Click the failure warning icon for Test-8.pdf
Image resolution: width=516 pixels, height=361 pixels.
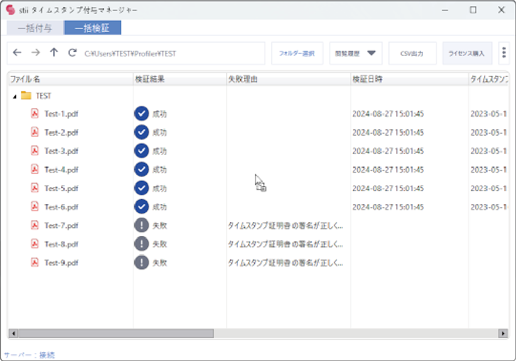point(141,244)
